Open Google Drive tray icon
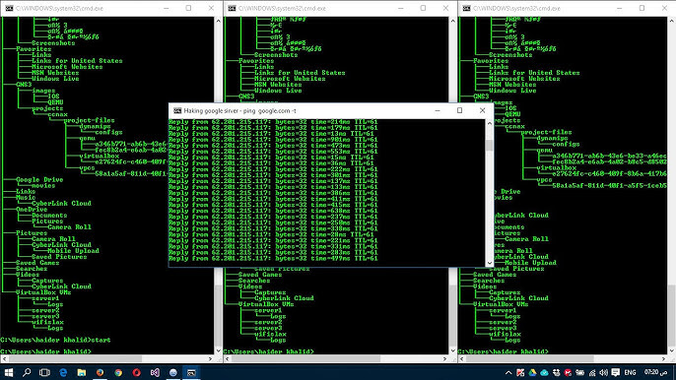This screenshot has width=676, height=380. (x=532, y=373)
